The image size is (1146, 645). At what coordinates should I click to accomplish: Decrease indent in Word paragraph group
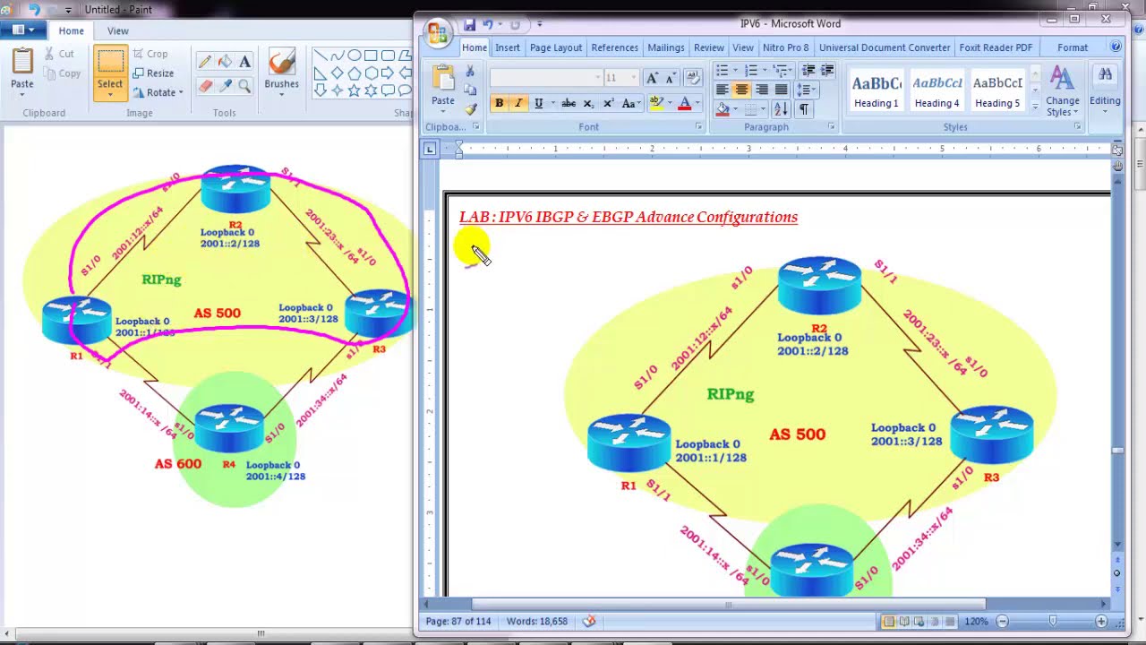pos(808,71)
